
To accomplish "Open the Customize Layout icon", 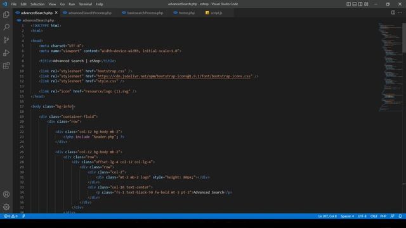I will click(366, 4).
